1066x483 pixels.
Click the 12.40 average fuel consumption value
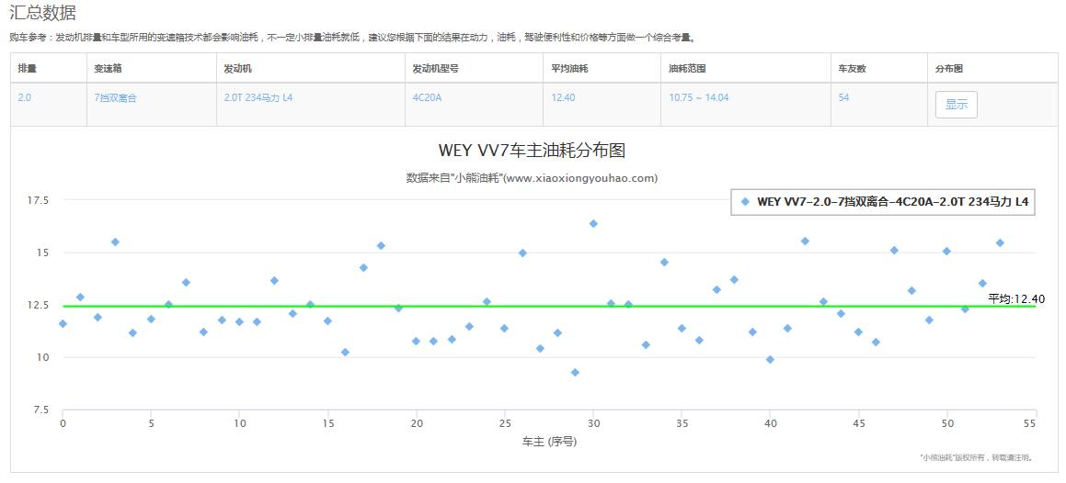[x=563, y=97]
